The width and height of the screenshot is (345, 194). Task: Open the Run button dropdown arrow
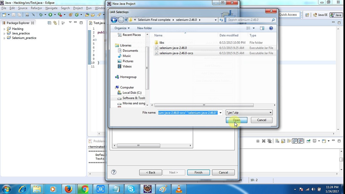click(55, 15)
